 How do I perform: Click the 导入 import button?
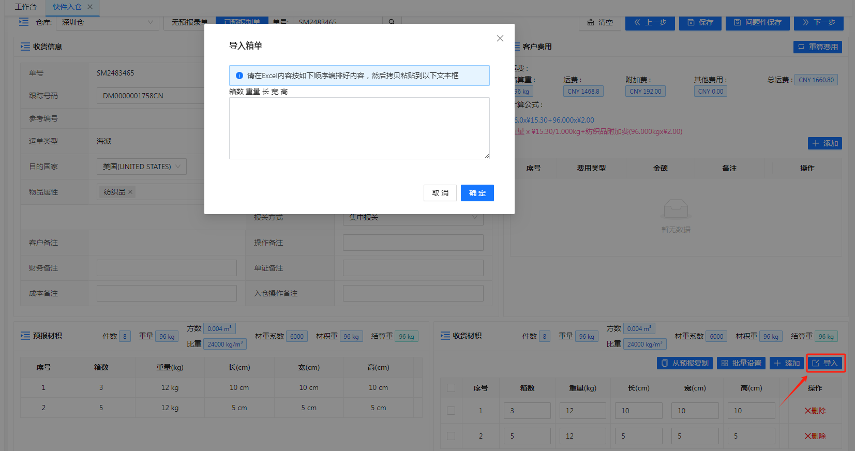point(825,363)
